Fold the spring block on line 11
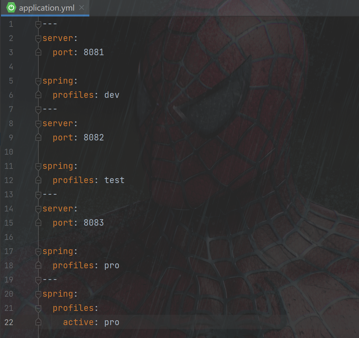This screenshot has width=359, height=338. pos(38,166)
